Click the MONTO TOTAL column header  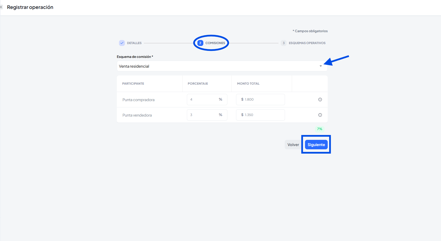point(248,84)
